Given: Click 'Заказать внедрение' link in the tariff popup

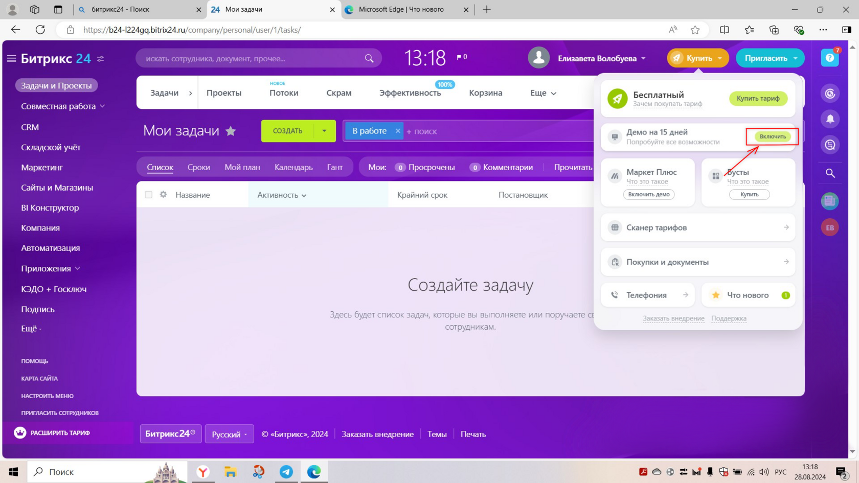Looking at the screenshot, I should click(673, 318).
